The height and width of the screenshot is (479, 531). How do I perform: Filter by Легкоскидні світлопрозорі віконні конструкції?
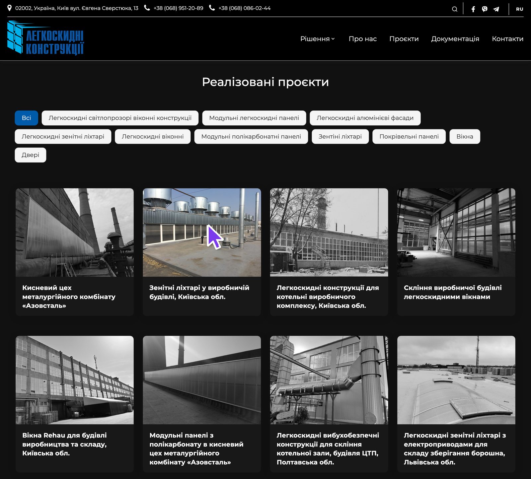tap(120, 118)
